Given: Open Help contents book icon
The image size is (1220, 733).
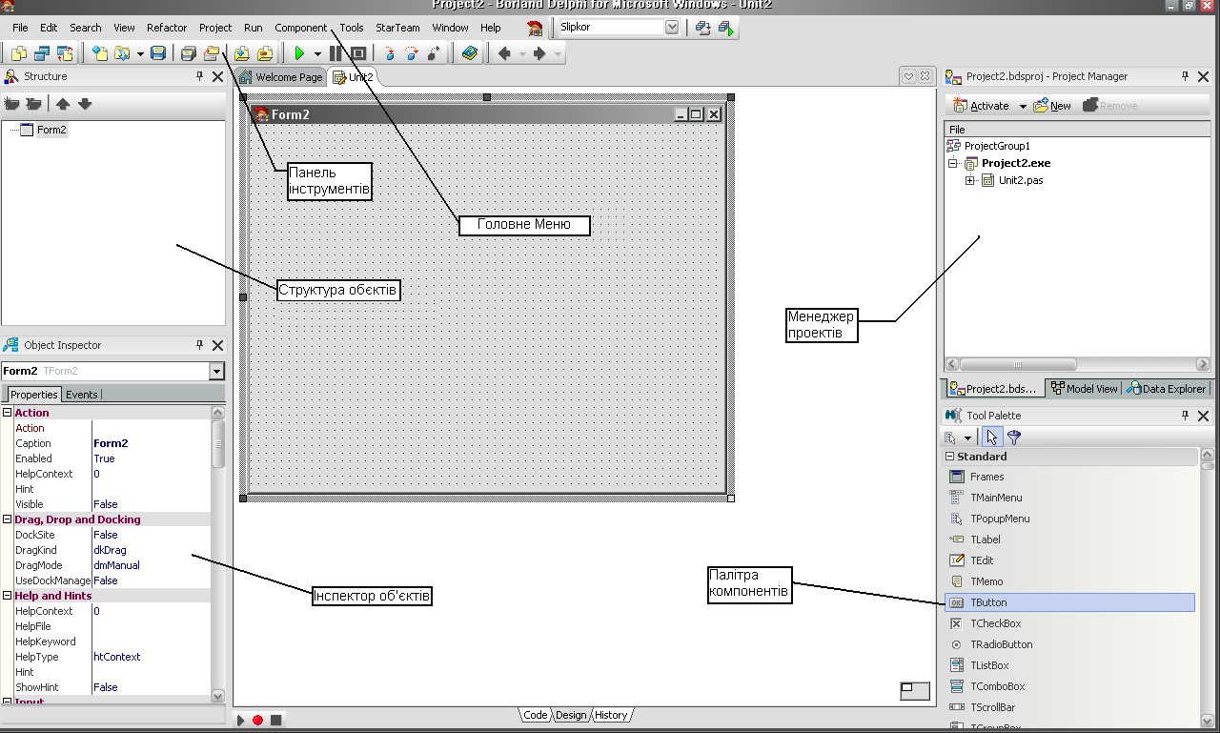Looking at the screenshot, I should [x=470, y=53].
